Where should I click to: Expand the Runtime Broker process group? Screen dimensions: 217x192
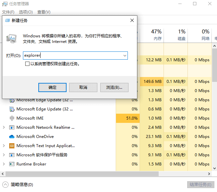(x=4, y=164)
